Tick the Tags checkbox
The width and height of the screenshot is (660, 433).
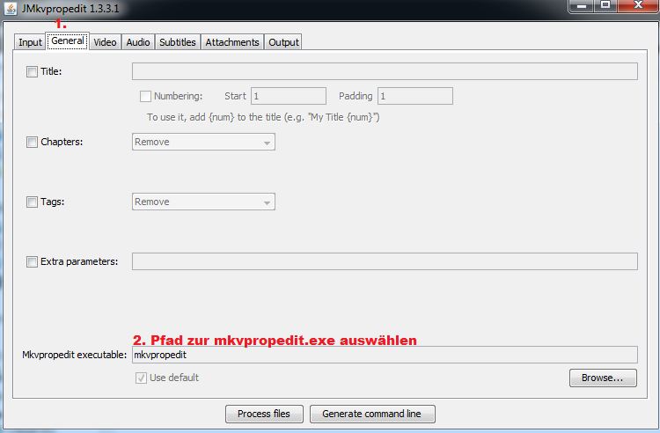pos(32,202)
